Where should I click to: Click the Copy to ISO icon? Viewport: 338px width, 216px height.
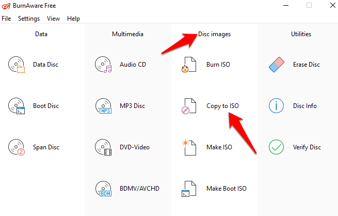189,106
